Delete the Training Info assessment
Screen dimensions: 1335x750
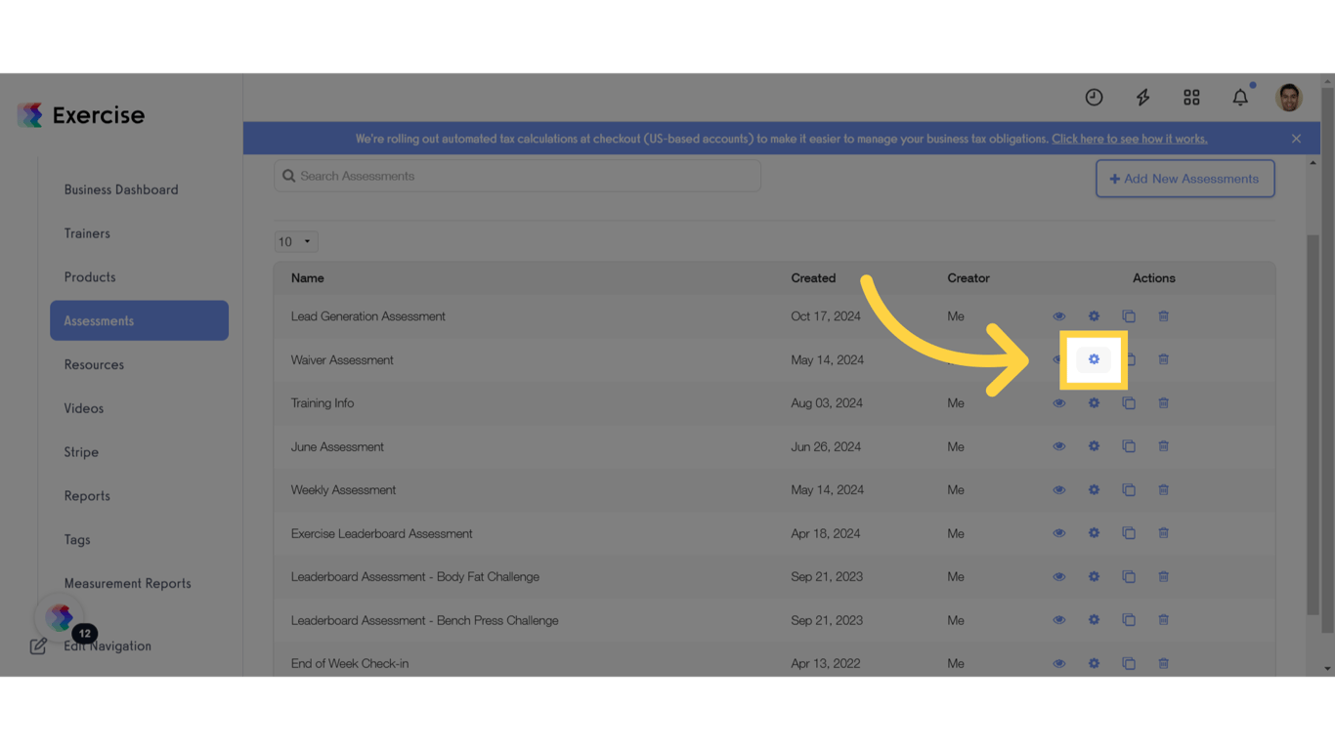point(1163,403)
